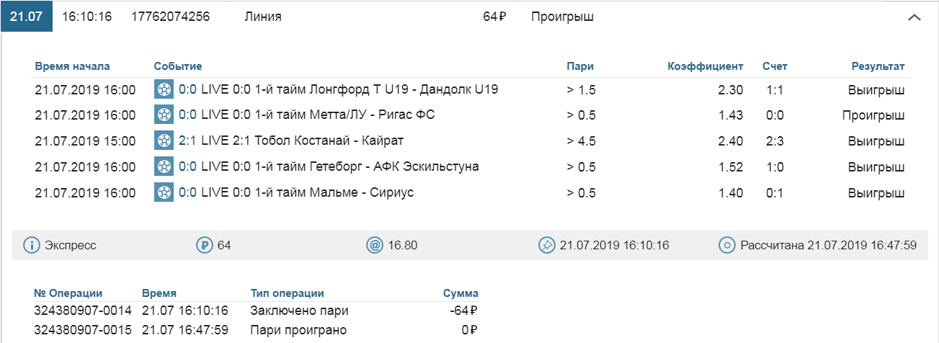The width and height of the screenshot is (939, 343).
Task: Click the Результат column header
Action: click(x=878, y=66)
